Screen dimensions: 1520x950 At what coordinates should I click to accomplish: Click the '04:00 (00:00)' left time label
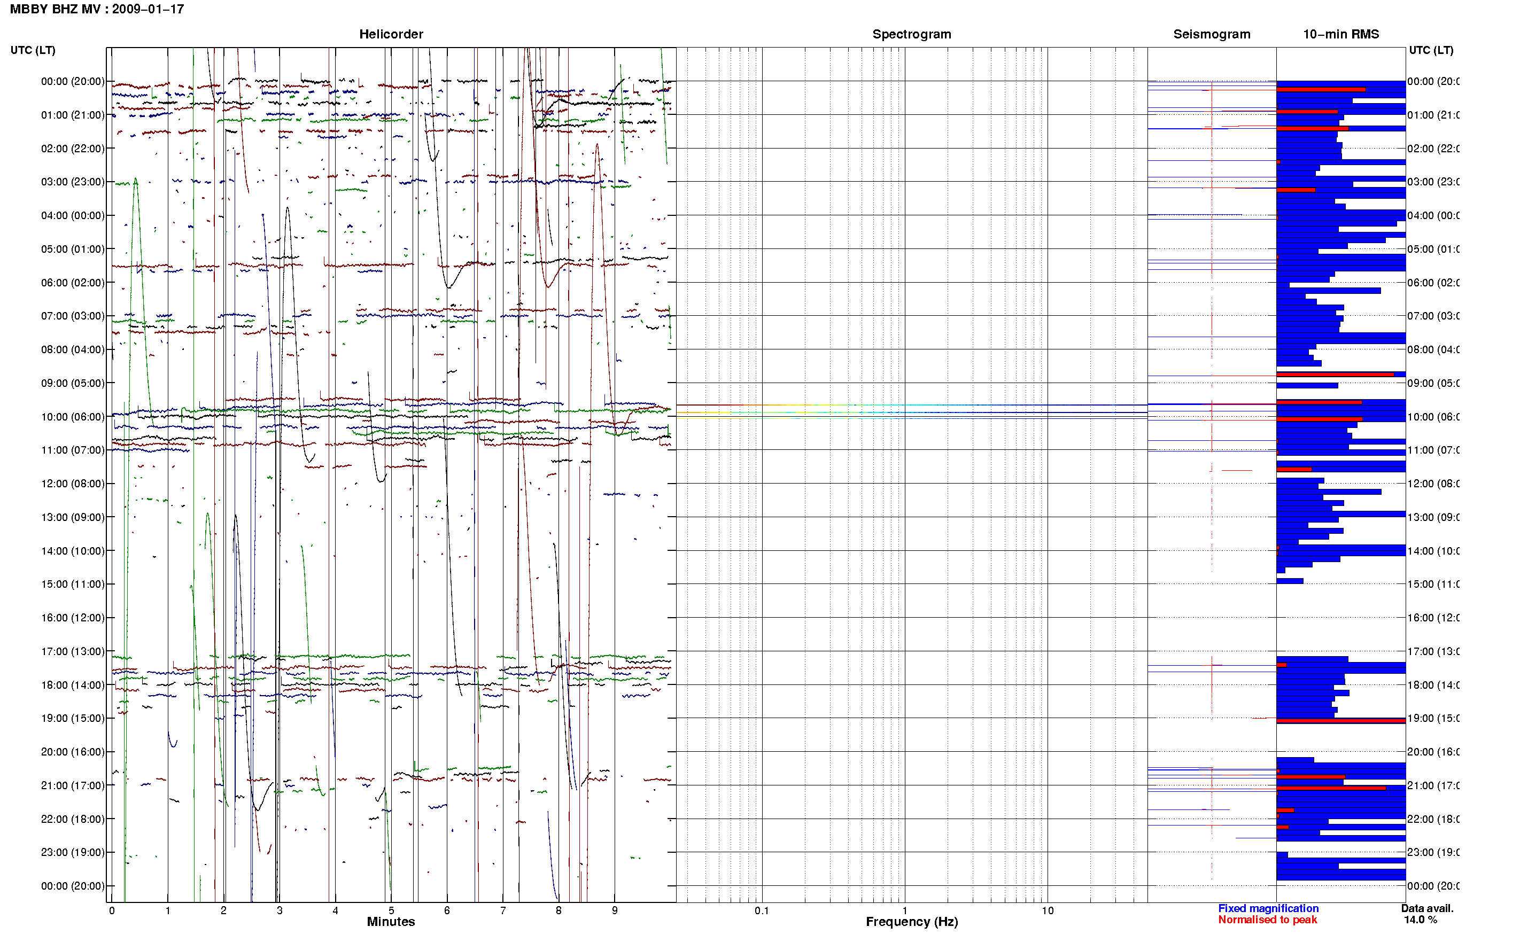pyautogui.click(x=73, y=215)
